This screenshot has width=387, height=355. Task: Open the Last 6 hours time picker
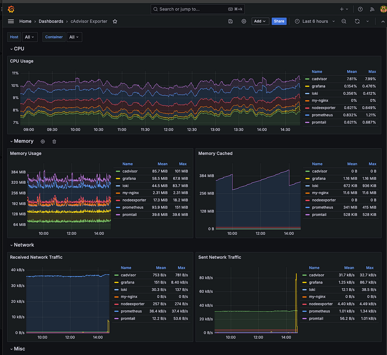click(x=315, y=21)
